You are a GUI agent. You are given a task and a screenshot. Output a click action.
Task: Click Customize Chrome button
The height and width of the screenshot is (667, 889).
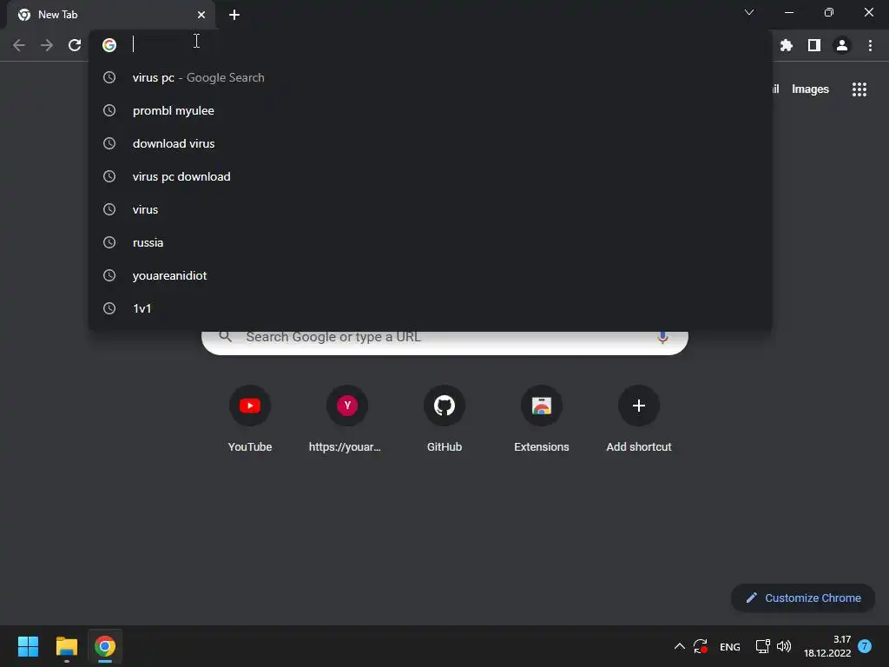point(803,598)
